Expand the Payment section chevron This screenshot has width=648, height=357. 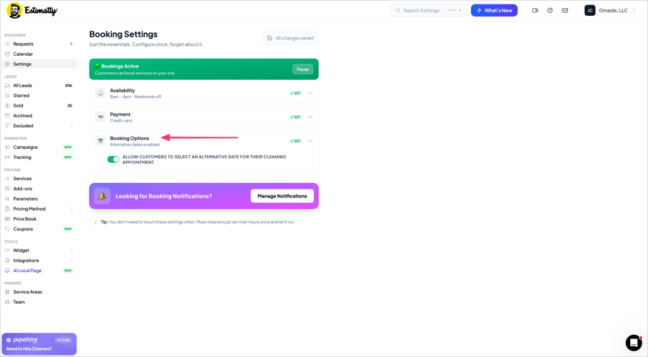click(310, 117)
